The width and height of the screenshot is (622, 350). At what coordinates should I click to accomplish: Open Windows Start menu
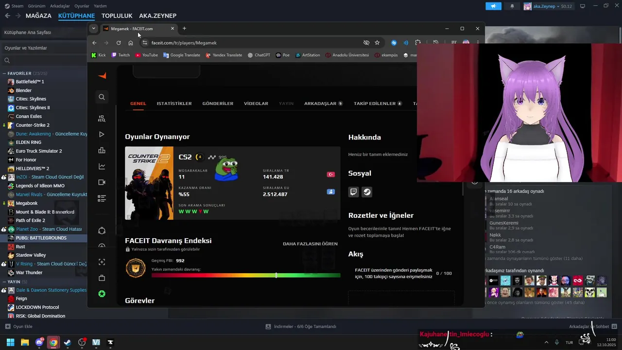pos(10,342)
